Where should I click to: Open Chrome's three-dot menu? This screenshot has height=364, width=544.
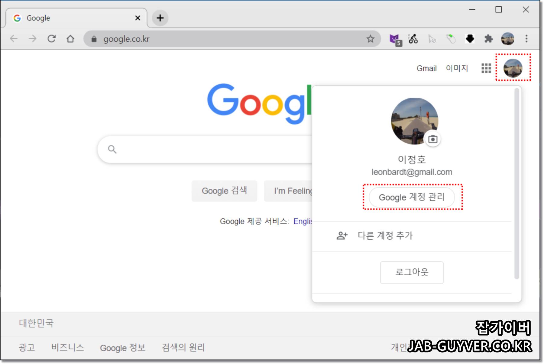(526, 39)
